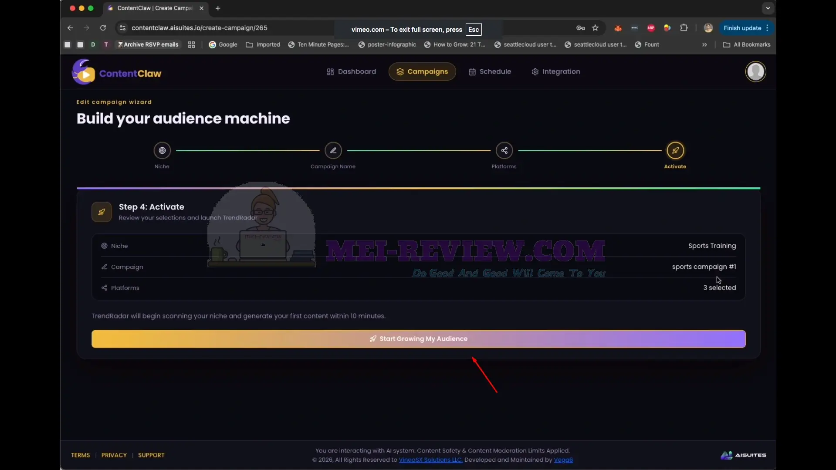Jump to the Campaign Name step icon

pyautogui.click(x=333, y=150)
